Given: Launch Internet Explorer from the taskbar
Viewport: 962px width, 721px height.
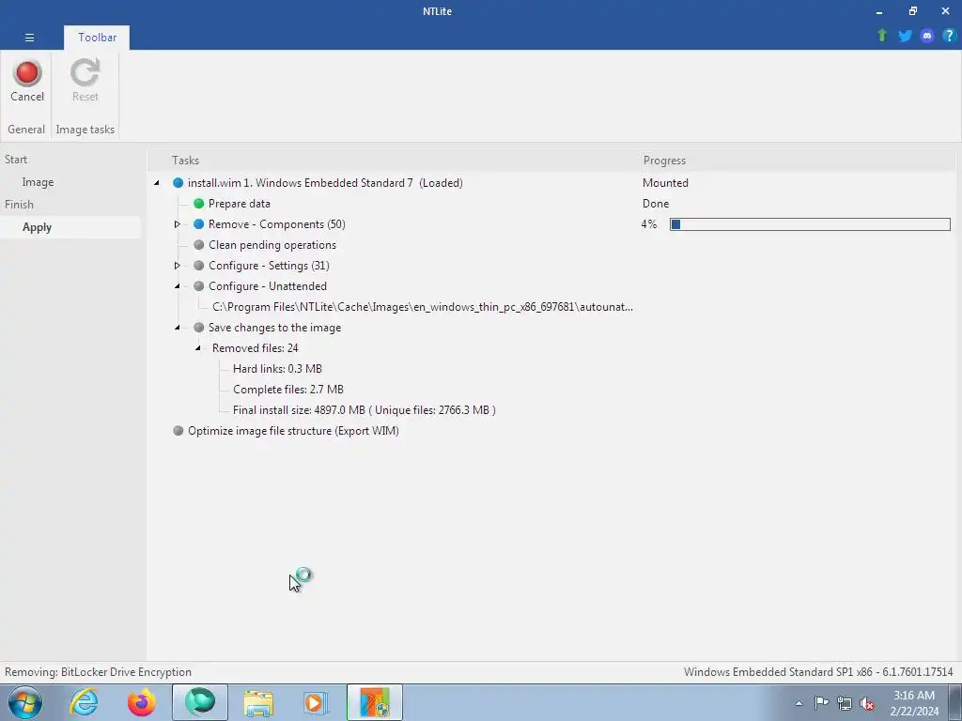Looking at the screenshot, I should click(x=84, y=702).
